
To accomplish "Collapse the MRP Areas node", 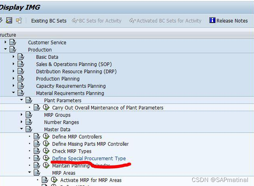I will [x=30, y=172].
